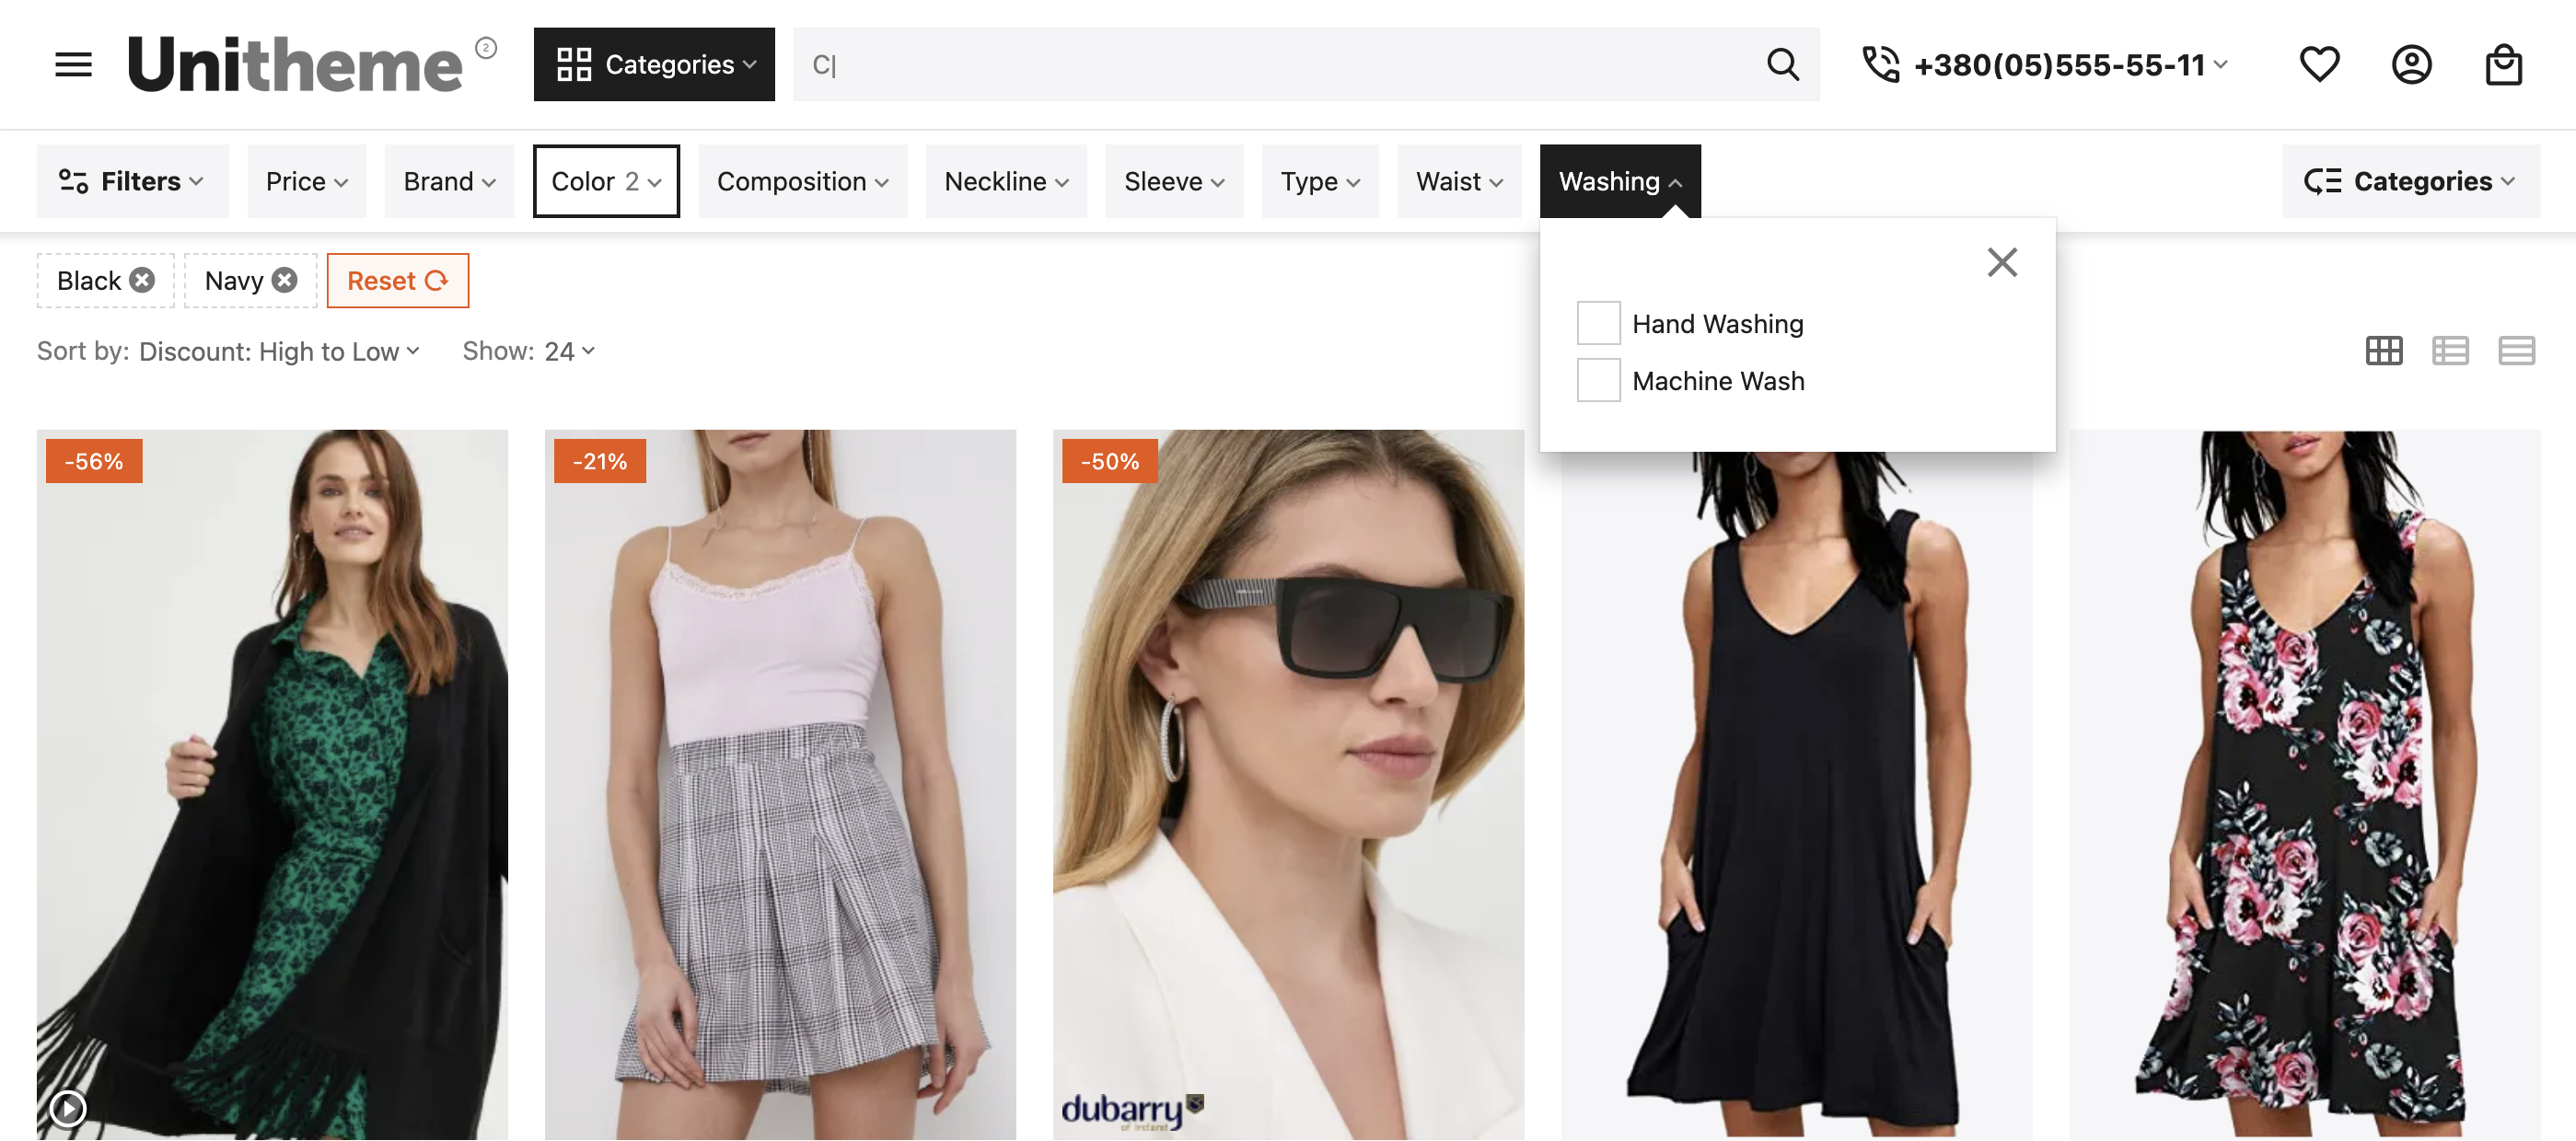Open the shopping bag cart icon
Screen dimensions: 2576x1141
point(2503,65)
